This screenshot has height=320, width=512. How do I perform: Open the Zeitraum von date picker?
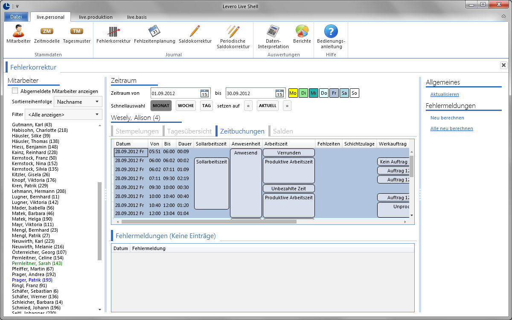(204, 93)
